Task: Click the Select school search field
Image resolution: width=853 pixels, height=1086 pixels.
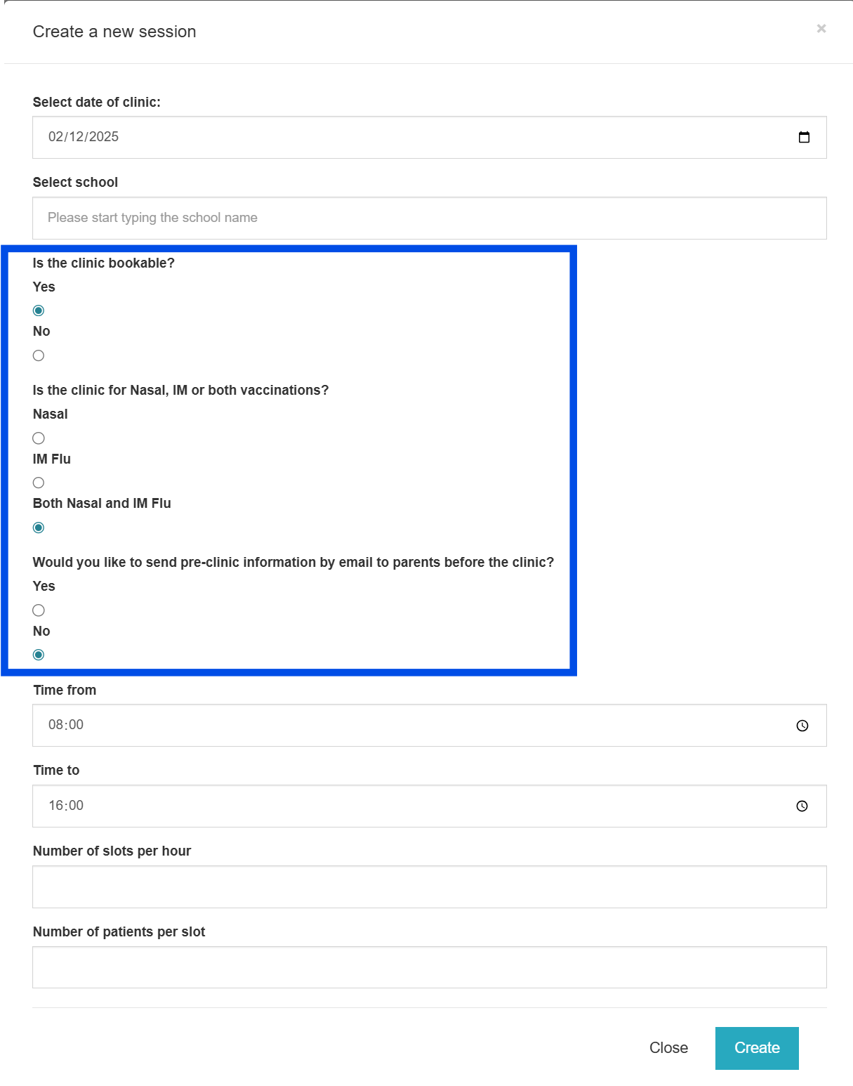Action: (429, 218)
